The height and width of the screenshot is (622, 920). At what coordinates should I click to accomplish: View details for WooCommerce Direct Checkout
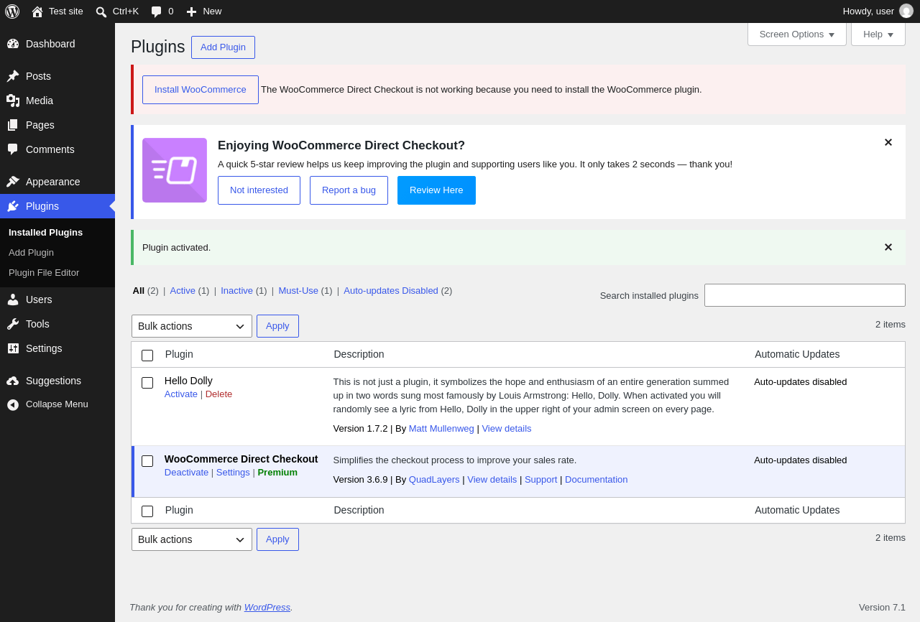pyautogui.click(x=492, y=479)
